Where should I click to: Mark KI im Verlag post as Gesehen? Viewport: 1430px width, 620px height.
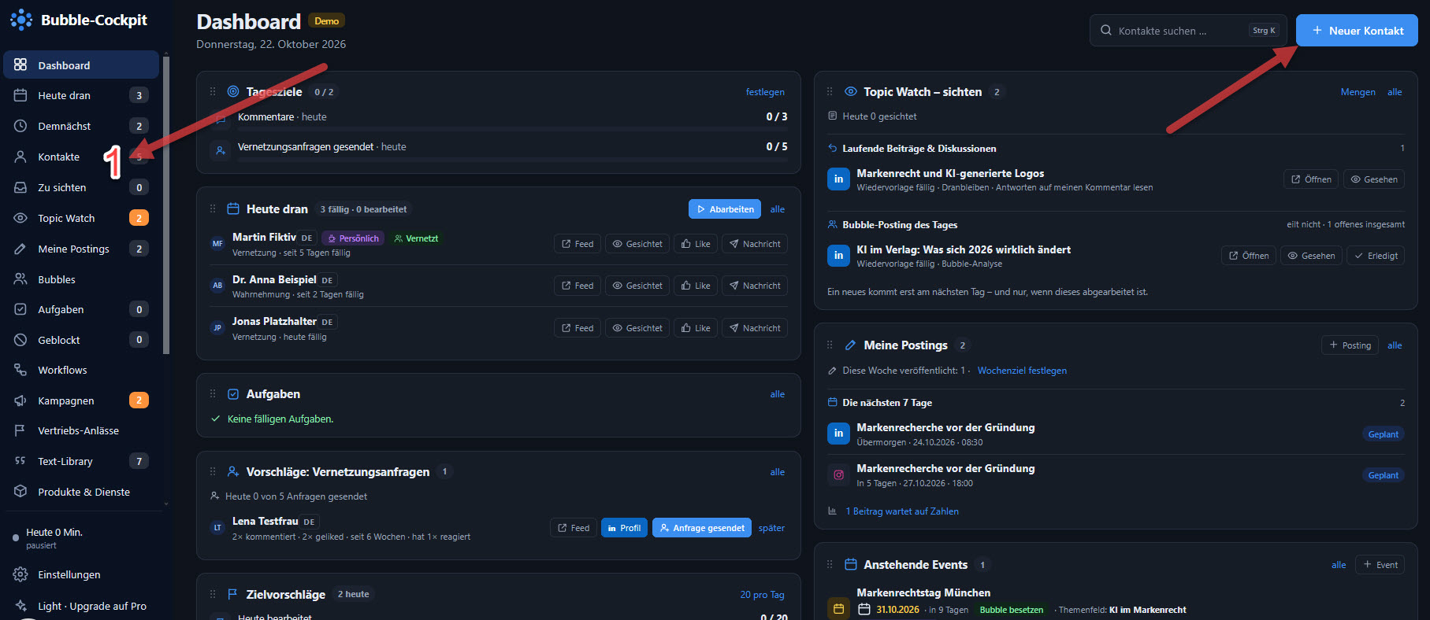point(1311,256)
